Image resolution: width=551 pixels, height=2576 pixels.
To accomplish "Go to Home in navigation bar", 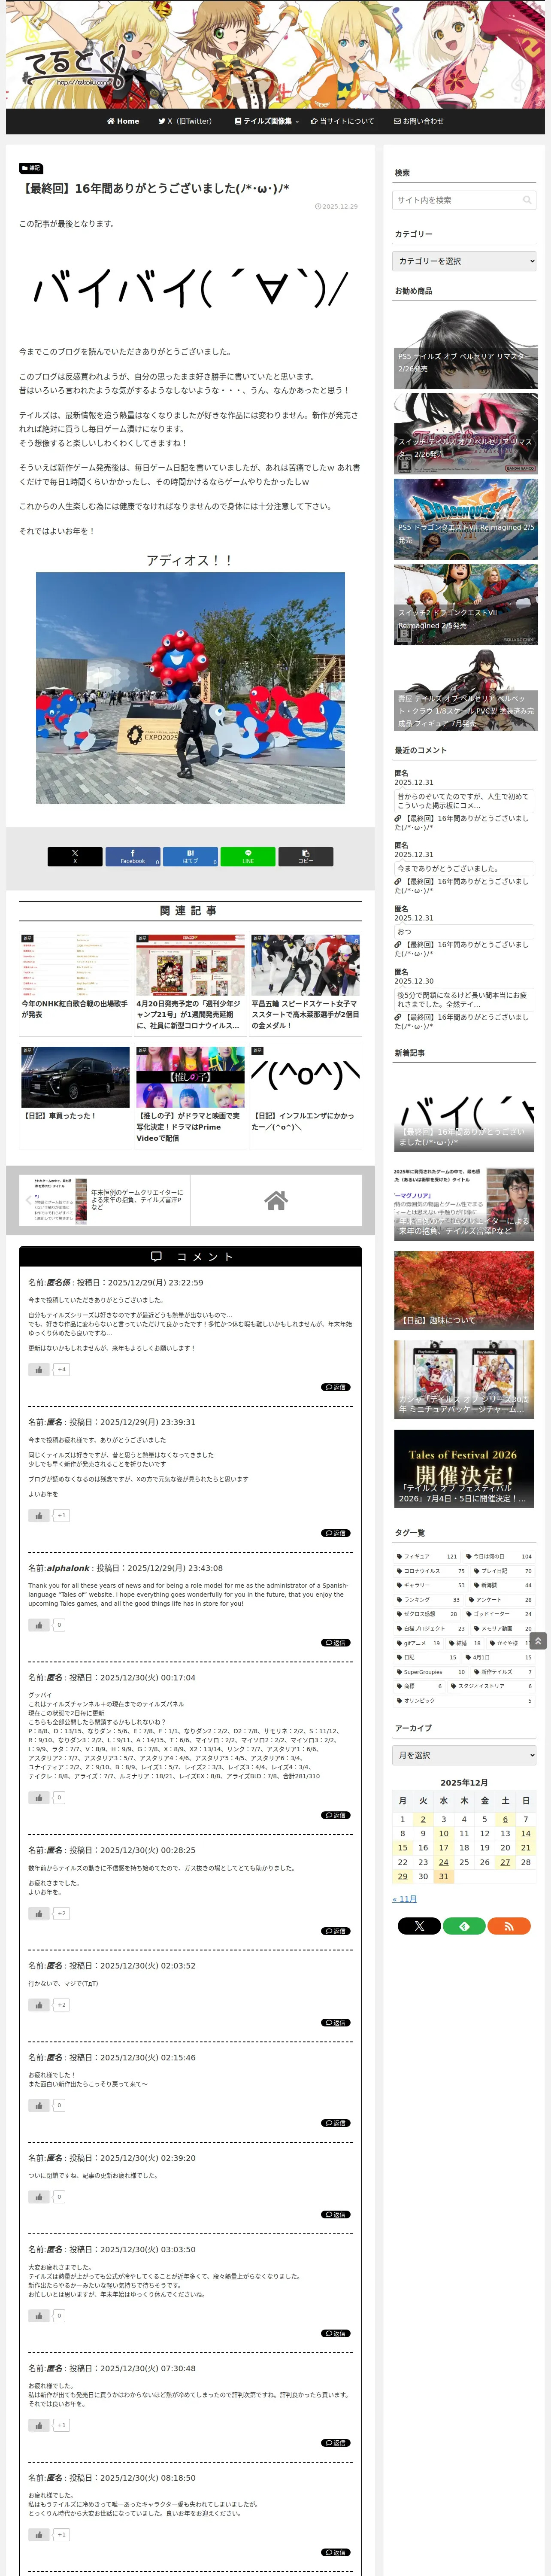I will pos(123,121).
